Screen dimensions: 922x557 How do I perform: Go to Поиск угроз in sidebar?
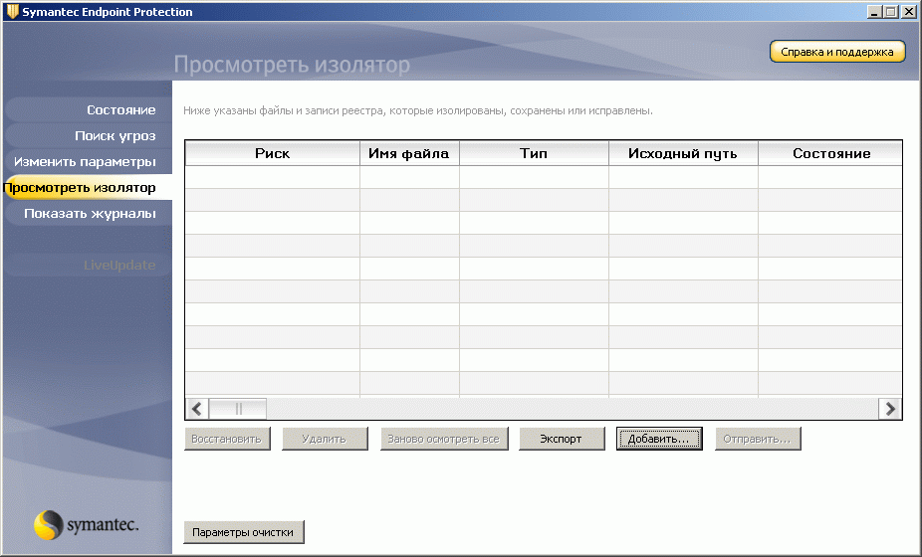pos(89,135)
